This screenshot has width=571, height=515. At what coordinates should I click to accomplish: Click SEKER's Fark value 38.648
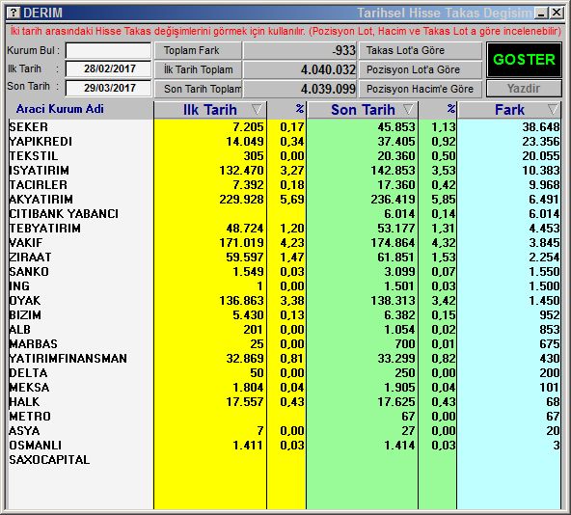point(541,126)
